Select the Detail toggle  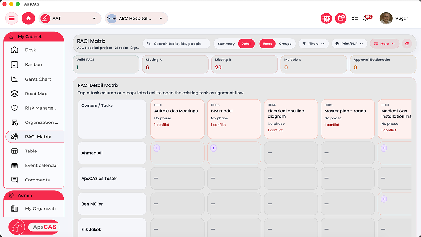pyautogui.click(x=246, y=44)
